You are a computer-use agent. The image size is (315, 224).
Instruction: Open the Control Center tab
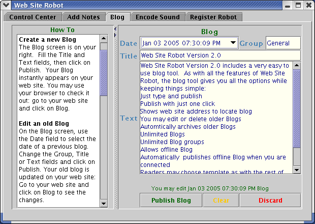tap(33, 17)
